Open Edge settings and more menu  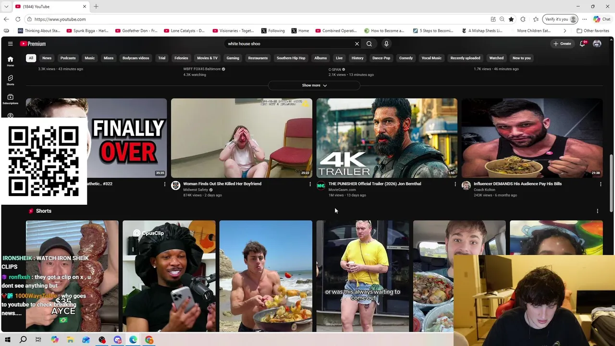[x=584, y=19]
